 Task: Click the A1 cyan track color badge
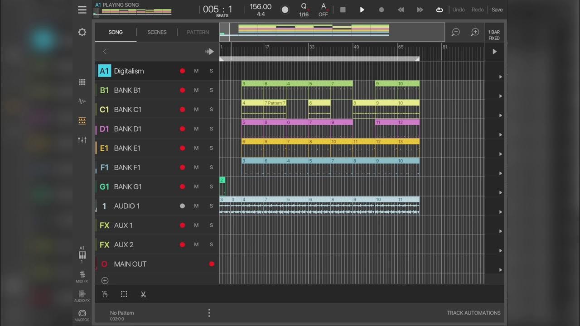105,71
